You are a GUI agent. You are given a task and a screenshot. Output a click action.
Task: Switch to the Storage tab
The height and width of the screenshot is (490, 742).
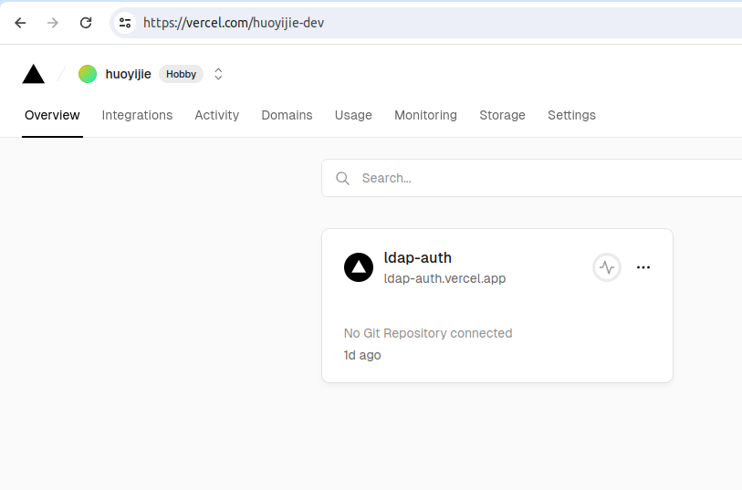point(502,115)
